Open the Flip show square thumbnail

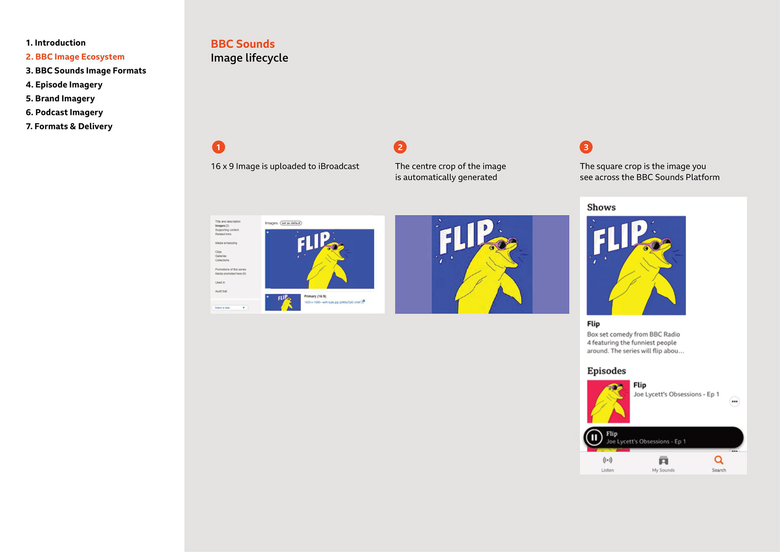click(x=636, y=265)
